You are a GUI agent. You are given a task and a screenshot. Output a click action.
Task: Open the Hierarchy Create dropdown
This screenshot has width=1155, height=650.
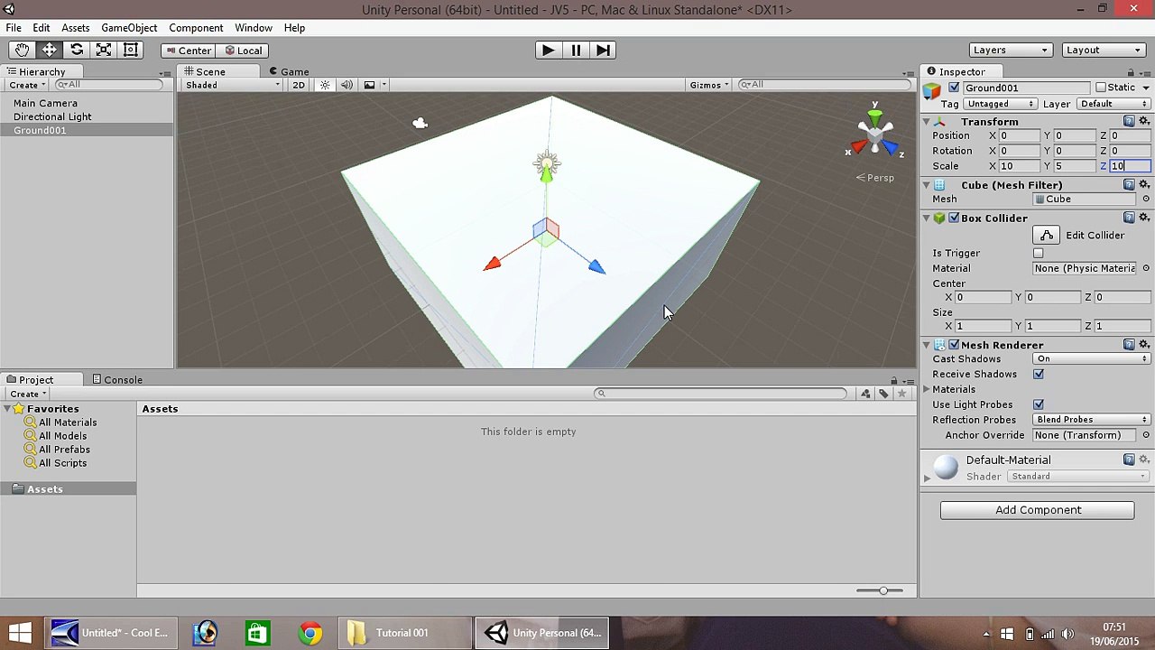(x=26, y=85)
